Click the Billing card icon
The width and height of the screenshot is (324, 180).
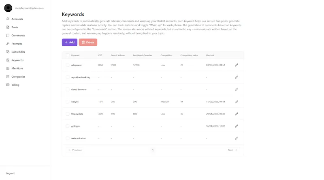coord(8,85)
